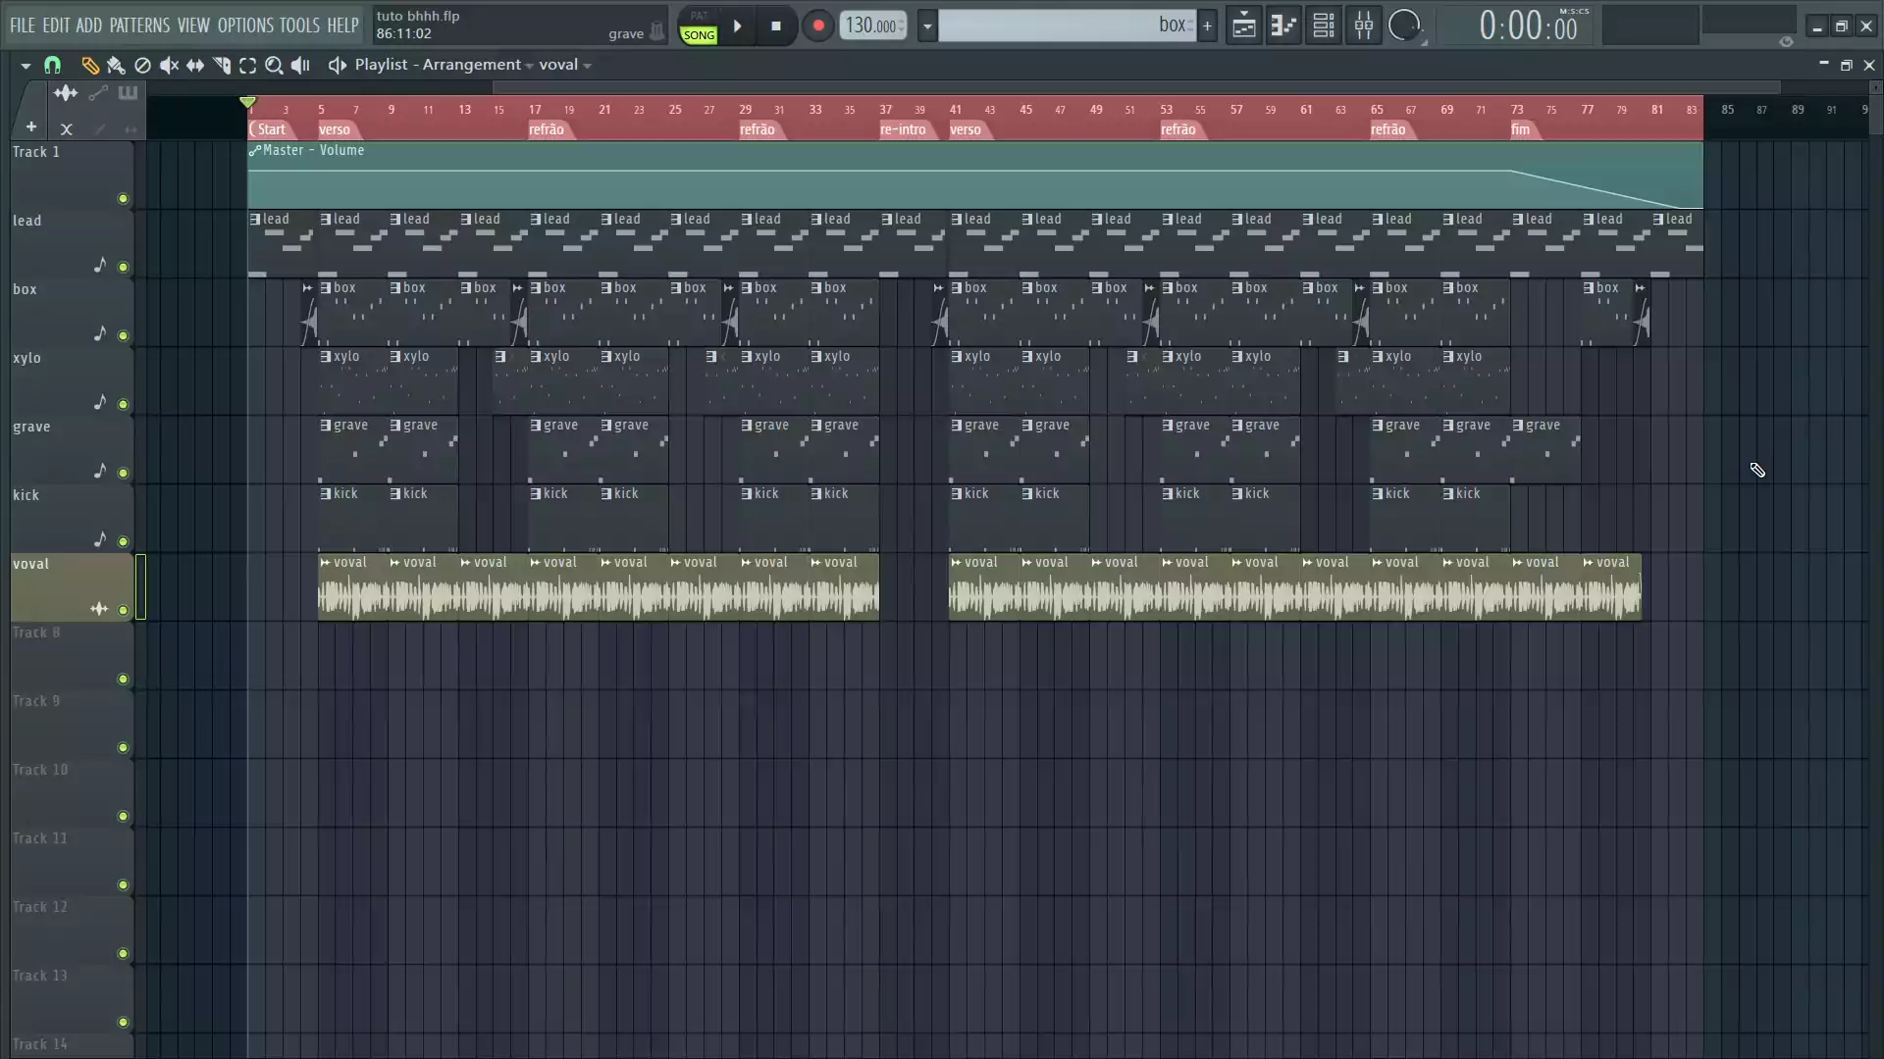Open Playlist options menu arrow
The height and width of the screenshot is (1059, 1884).
pyautogui.click(x=26, y=65)
